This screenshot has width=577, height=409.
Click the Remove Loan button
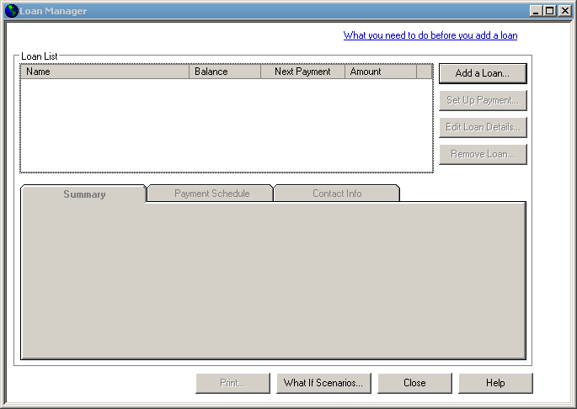coord(483,154)
